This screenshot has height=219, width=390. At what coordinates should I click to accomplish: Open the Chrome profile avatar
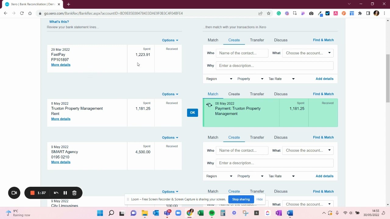coord(376,13)
